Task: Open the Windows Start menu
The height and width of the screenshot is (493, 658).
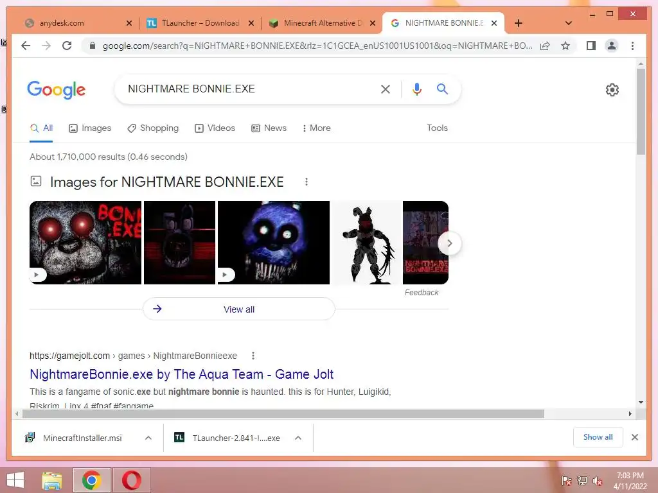Action: 15,480
